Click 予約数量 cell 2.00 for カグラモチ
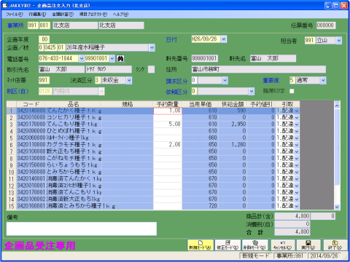Screen dimensions: 350x262 168,145
